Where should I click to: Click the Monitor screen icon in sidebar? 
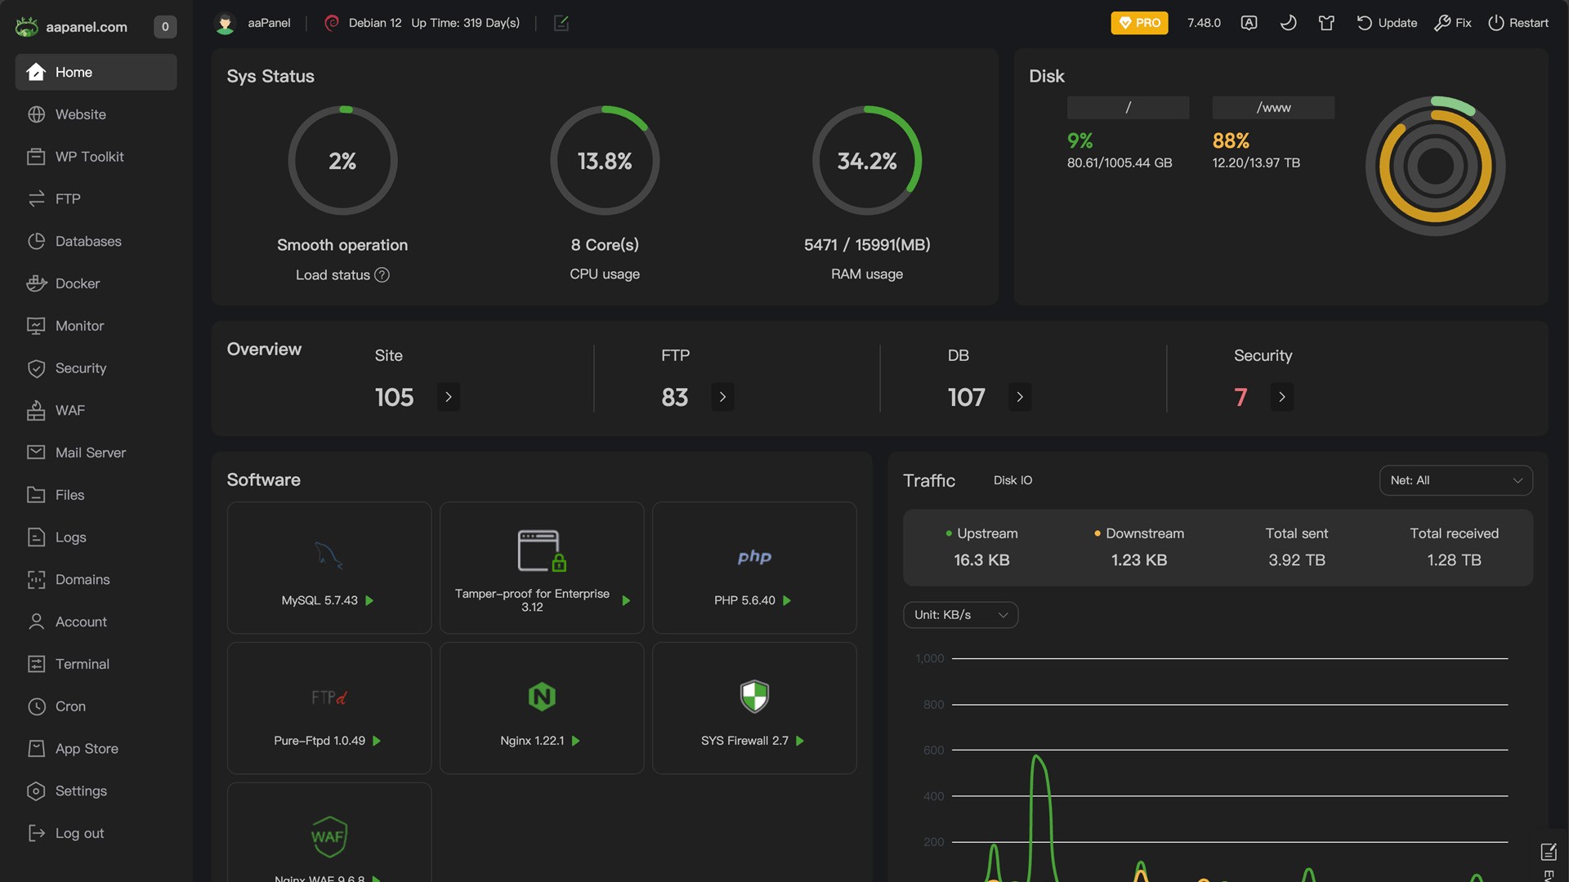click(36, 326)
